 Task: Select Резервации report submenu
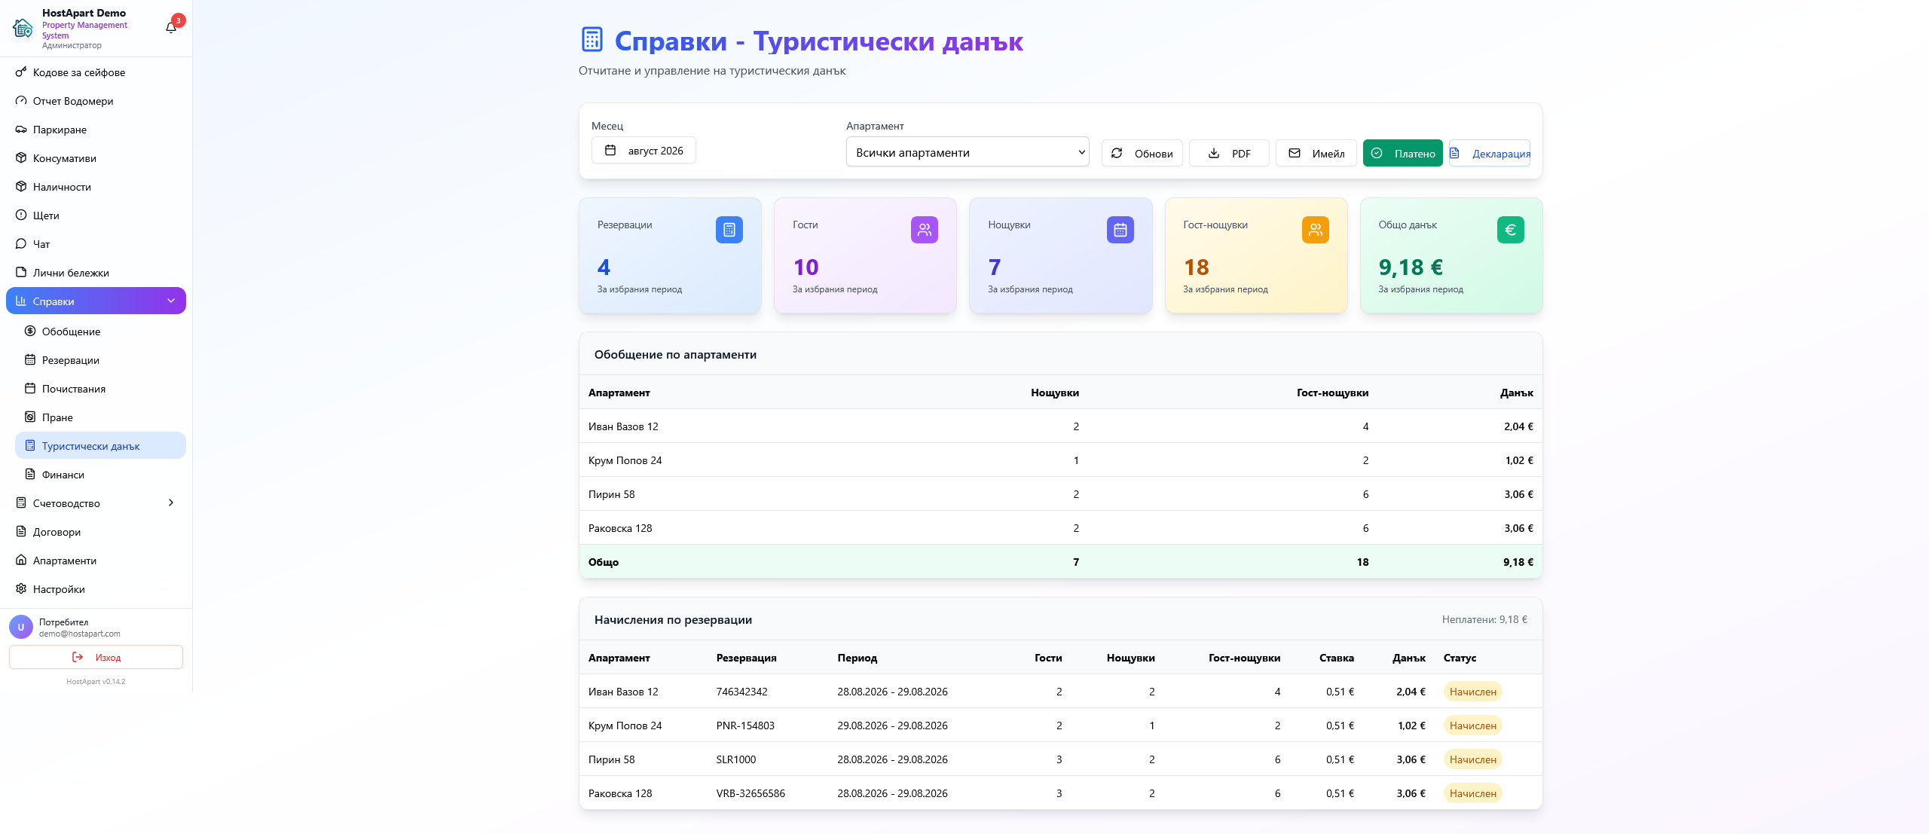tap(100, 360)
